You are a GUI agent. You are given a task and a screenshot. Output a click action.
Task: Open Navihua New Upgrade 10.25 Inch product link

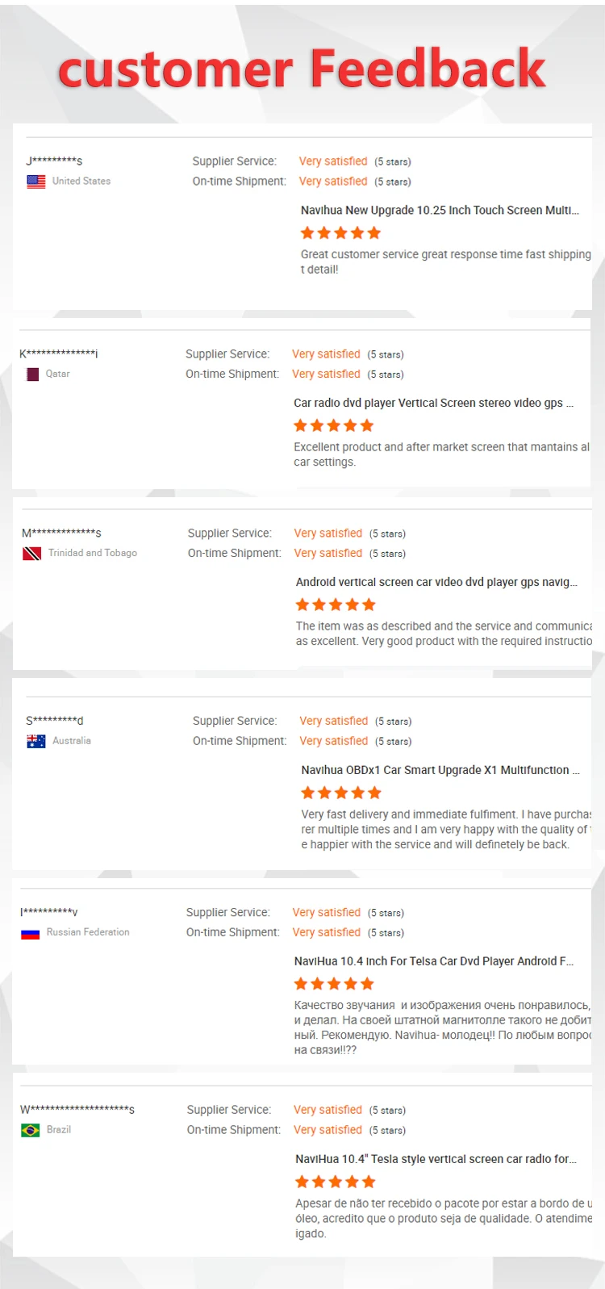click(x=440, y=211)
